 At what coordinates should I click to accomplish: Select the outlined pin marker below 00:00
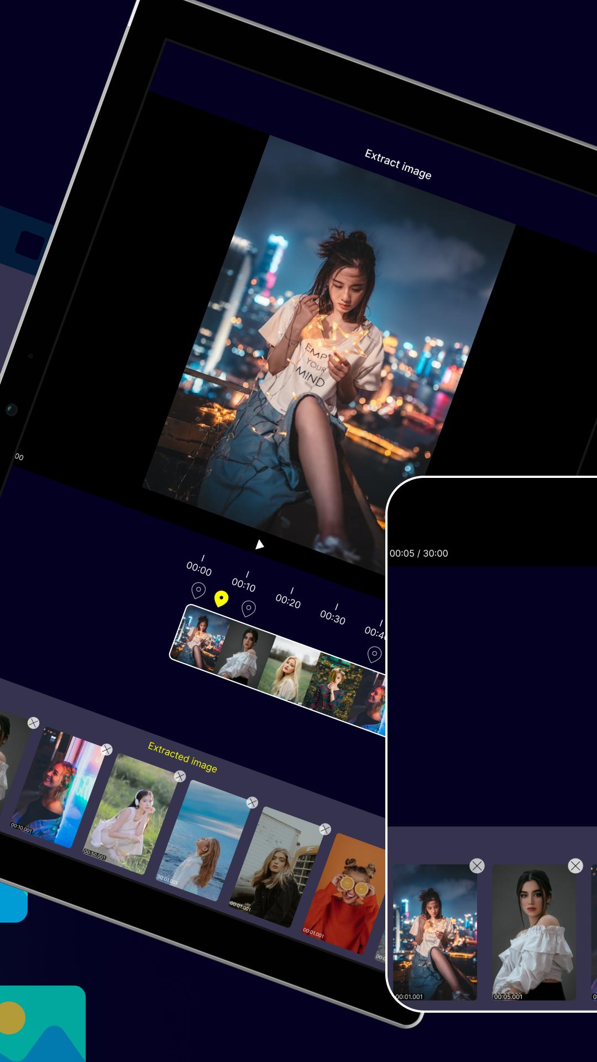[198, 591]
